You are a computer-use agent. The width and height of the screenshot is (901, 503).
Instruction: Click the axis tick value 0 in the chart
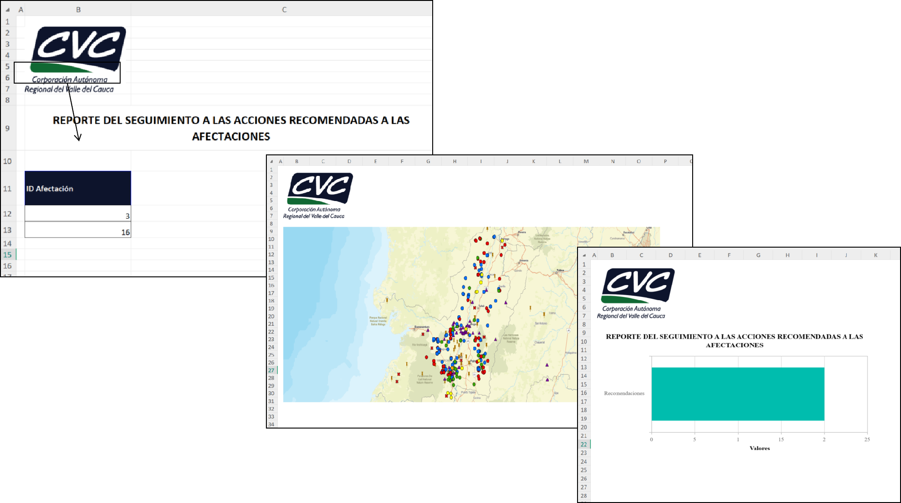[x=652, y=439]
